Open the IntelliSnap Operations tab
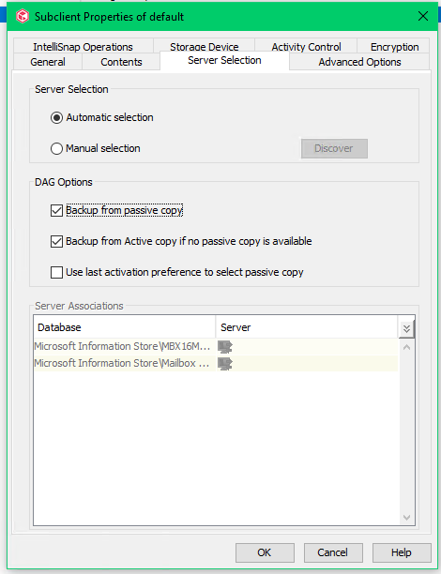 pos(84,47)
